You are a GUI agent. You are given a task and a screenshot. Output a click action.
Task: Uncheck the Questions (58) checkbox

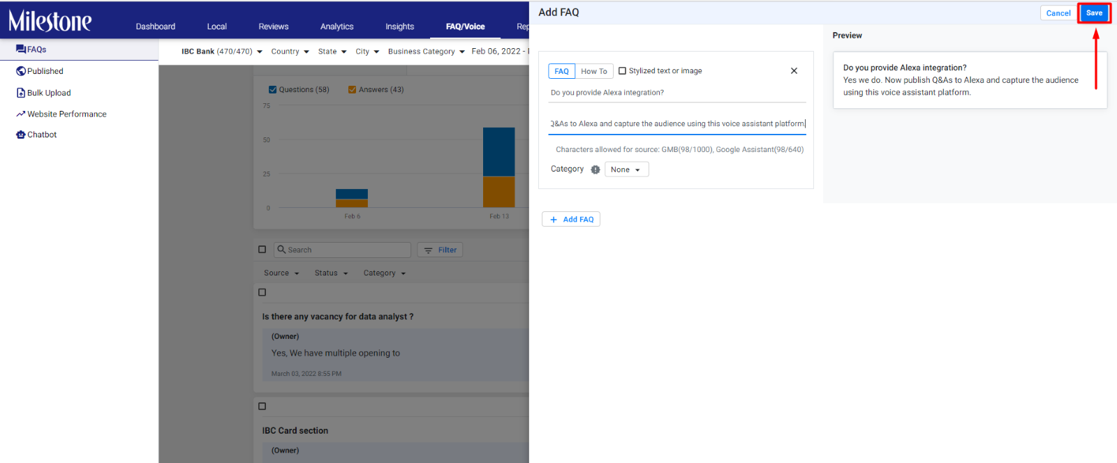[x=273, y=89]
